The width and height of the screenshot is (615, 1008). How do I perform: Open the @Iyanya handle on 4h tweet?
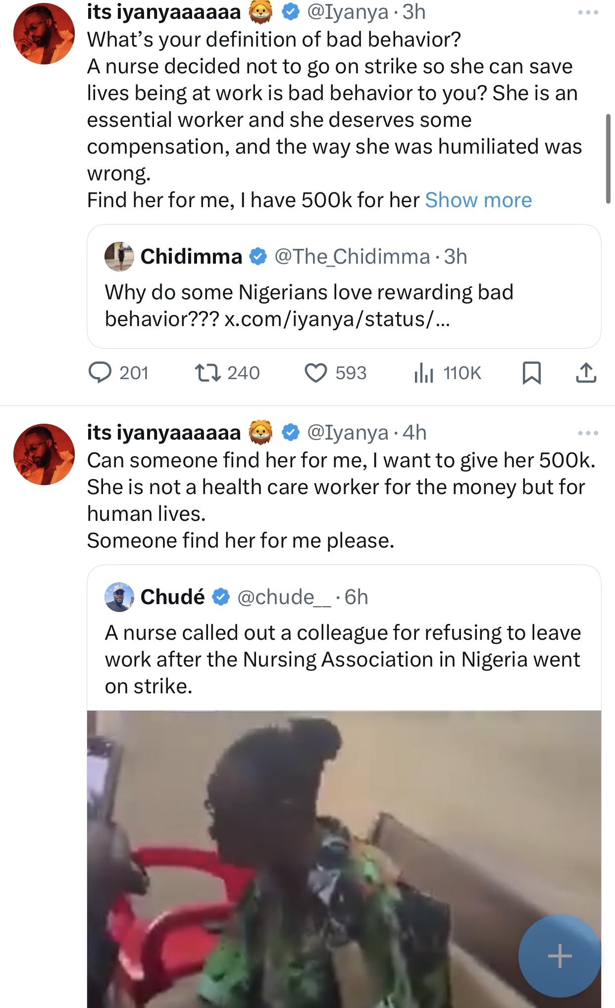[348, 433]
